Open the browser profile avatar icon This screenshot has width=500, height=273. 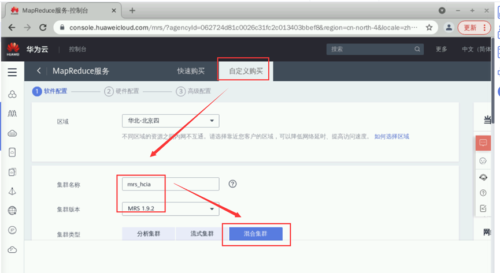coord(449,27)
